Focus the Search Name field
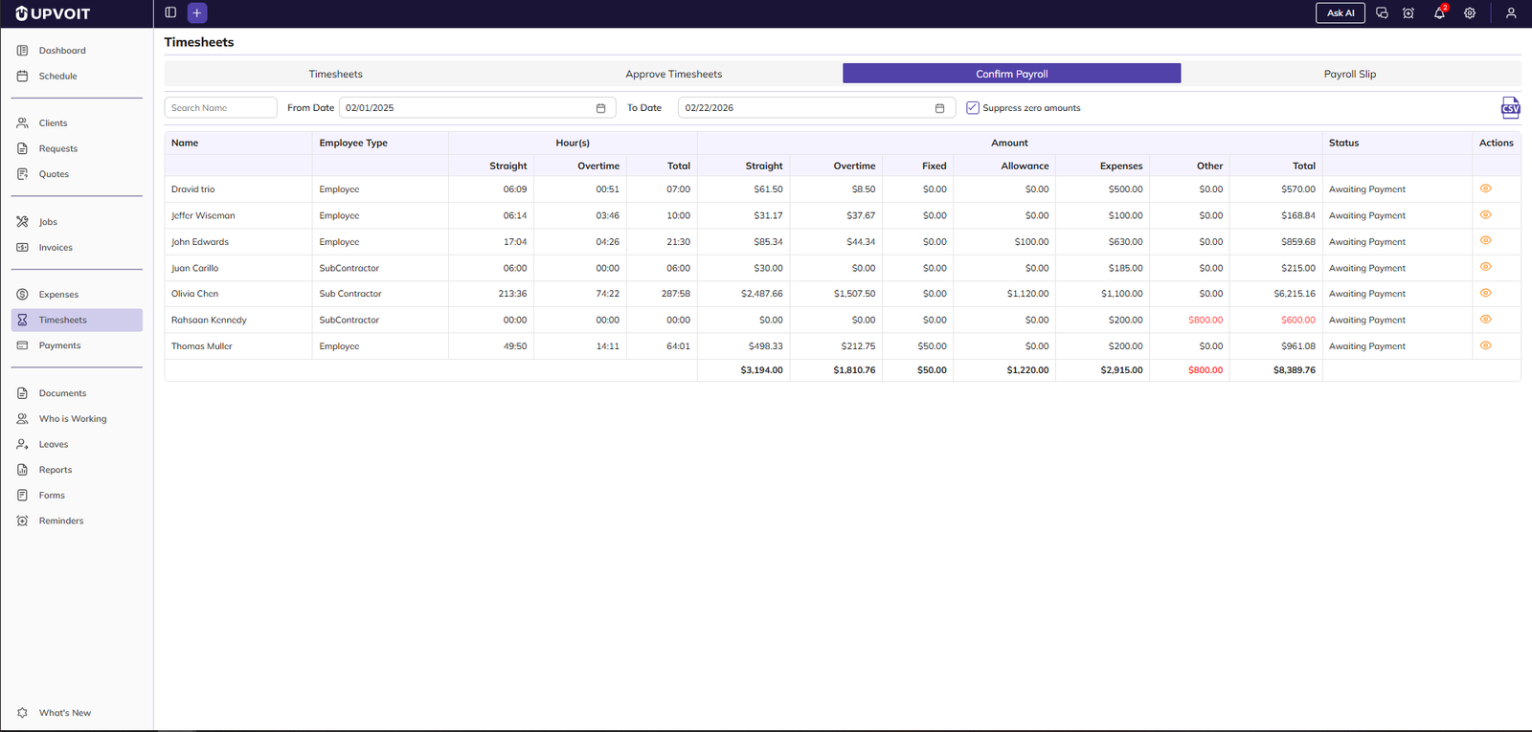 pos(220,108)
